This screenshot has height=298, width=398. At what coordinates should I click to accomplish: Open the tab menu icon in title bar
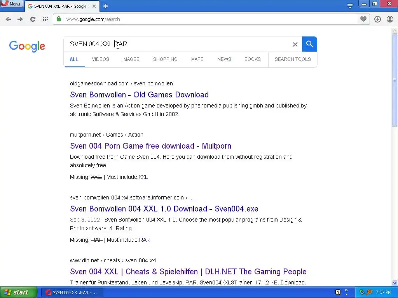pos(350,6)
